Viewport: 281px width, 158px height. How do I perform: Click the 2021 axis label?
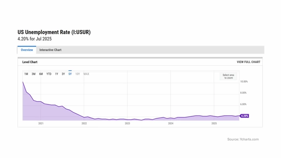click(41, 123)
